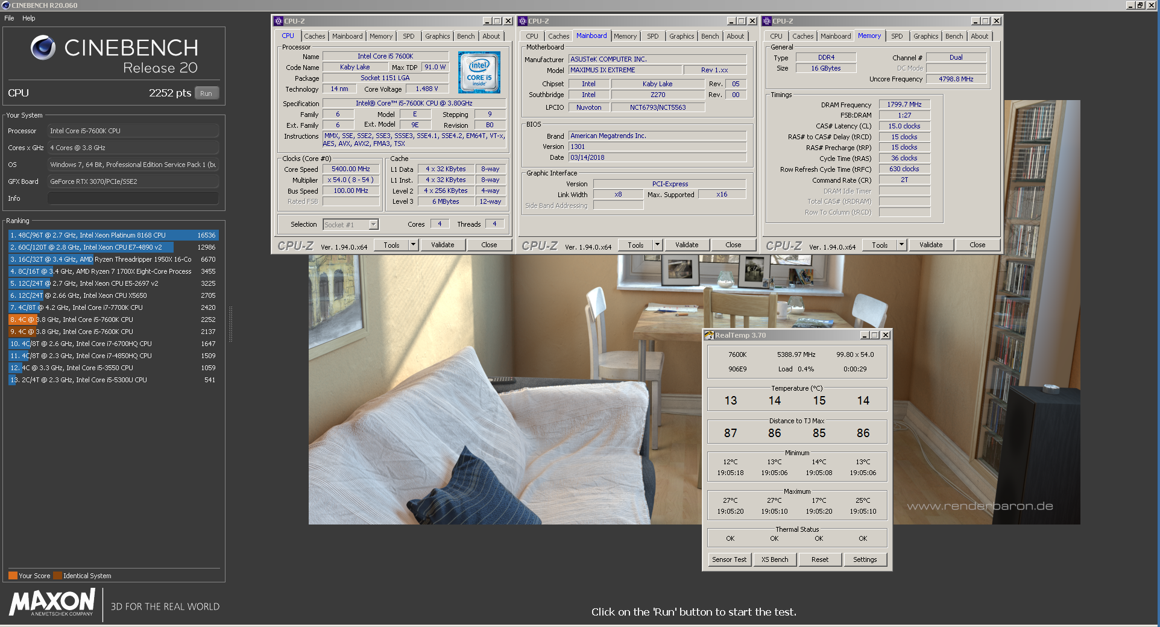Open Tools dropdown arrow in Mainboard window

[x=658, y=245]
